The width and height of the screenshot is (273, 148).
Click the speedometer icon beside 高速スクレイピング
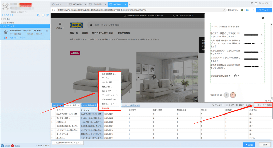coord(6,38)
